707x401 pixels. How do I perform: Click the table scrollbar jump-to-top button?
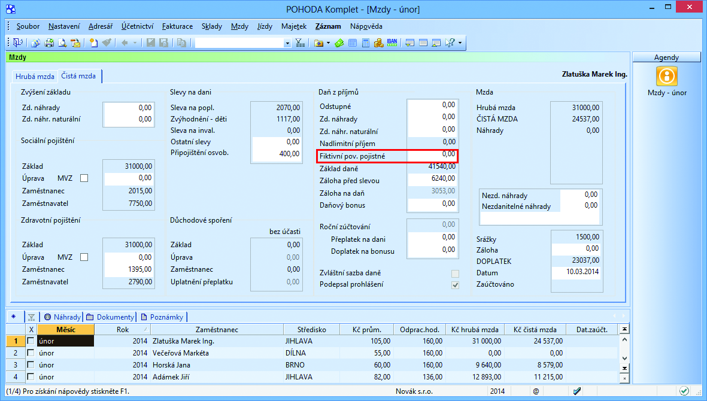[624, 329]
